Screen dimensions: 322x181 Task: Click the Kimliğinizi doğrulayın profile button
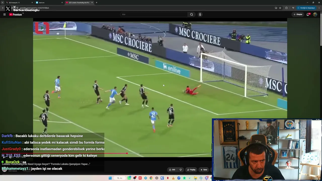306,8
